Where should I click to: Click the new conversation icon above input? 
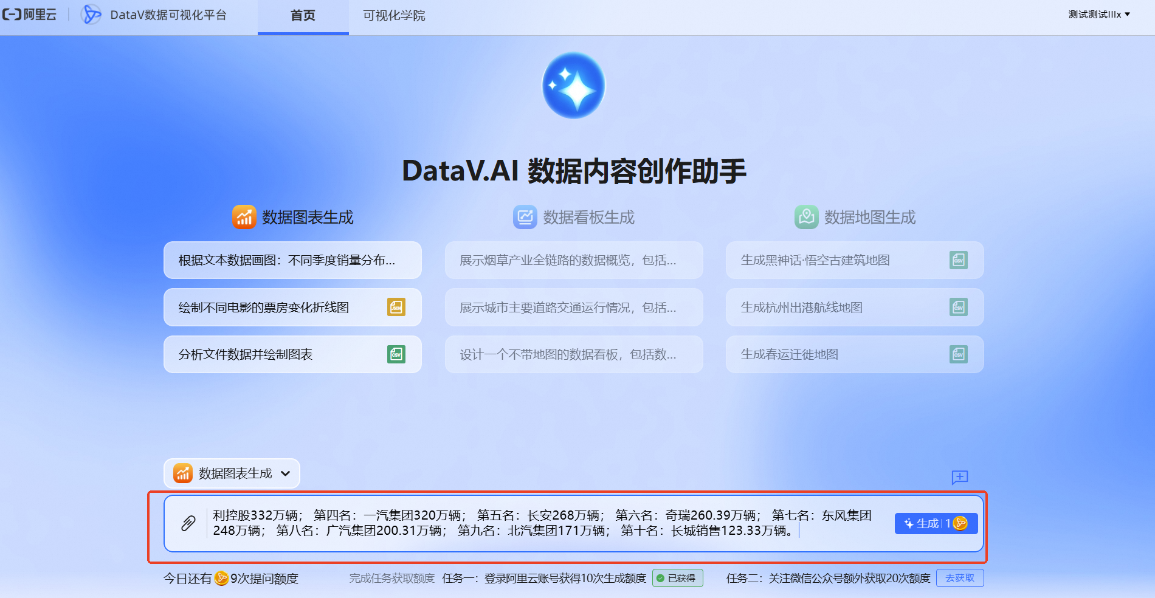point(960,478)
